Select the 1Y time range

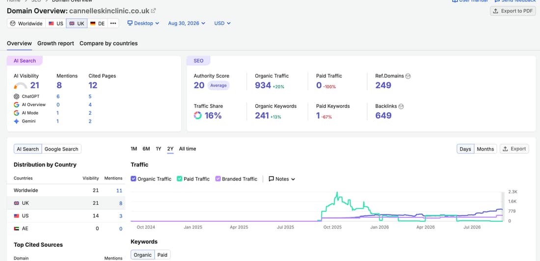(159, 149)
